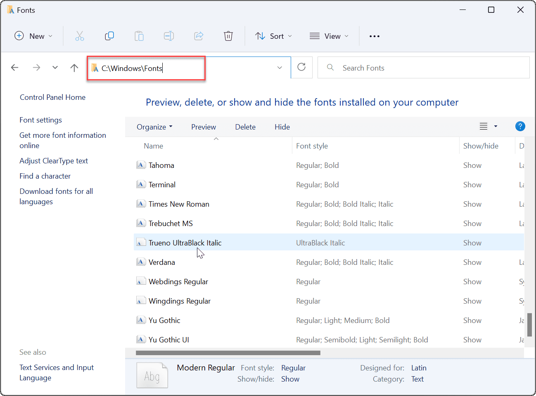Viewport: 536px width, 396px height.
Task: Open the Find a character link
Action: [45, 176]
